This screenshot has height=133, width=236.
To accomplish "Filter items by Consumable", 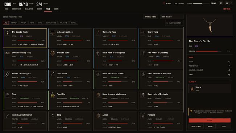I will click(51, 23).
